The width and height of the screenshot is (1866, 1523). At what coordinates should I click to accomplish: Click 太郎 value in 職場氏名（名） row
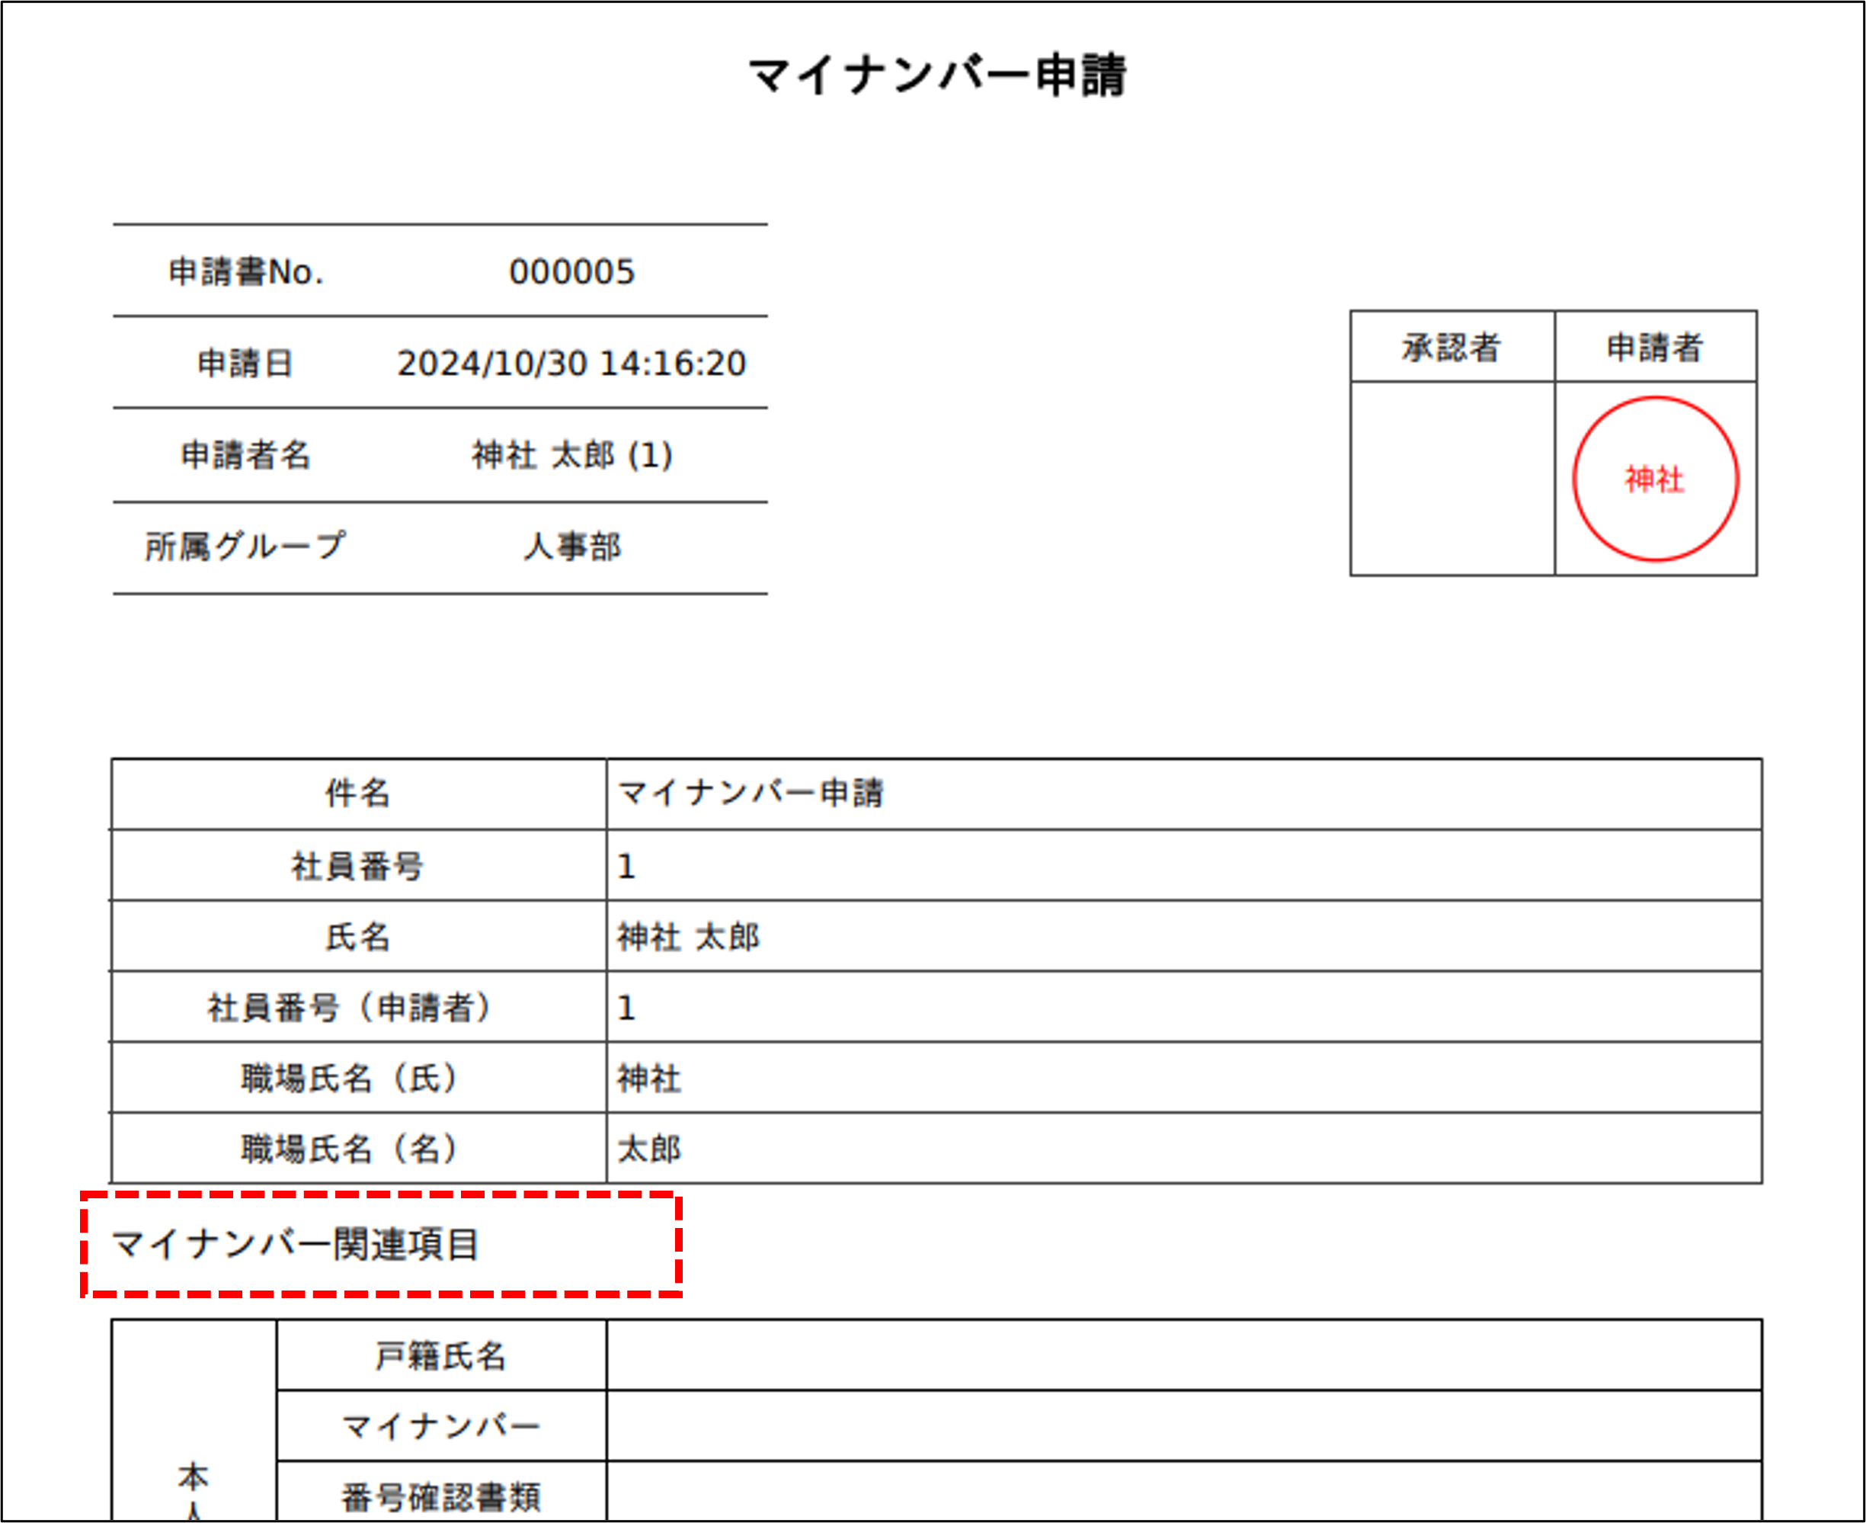[649, 1149]
